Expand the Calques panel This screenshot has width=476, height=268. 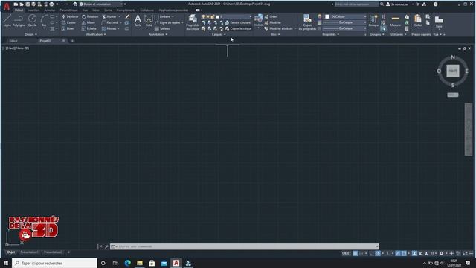[219, 35]
